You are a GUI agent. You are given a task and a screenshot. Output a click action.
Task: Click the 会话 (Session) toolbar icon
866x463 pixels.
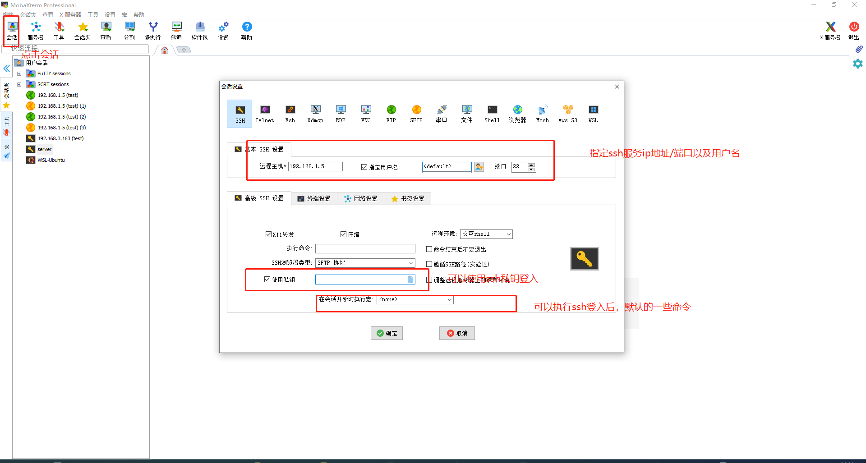click(x=12, y=31)
